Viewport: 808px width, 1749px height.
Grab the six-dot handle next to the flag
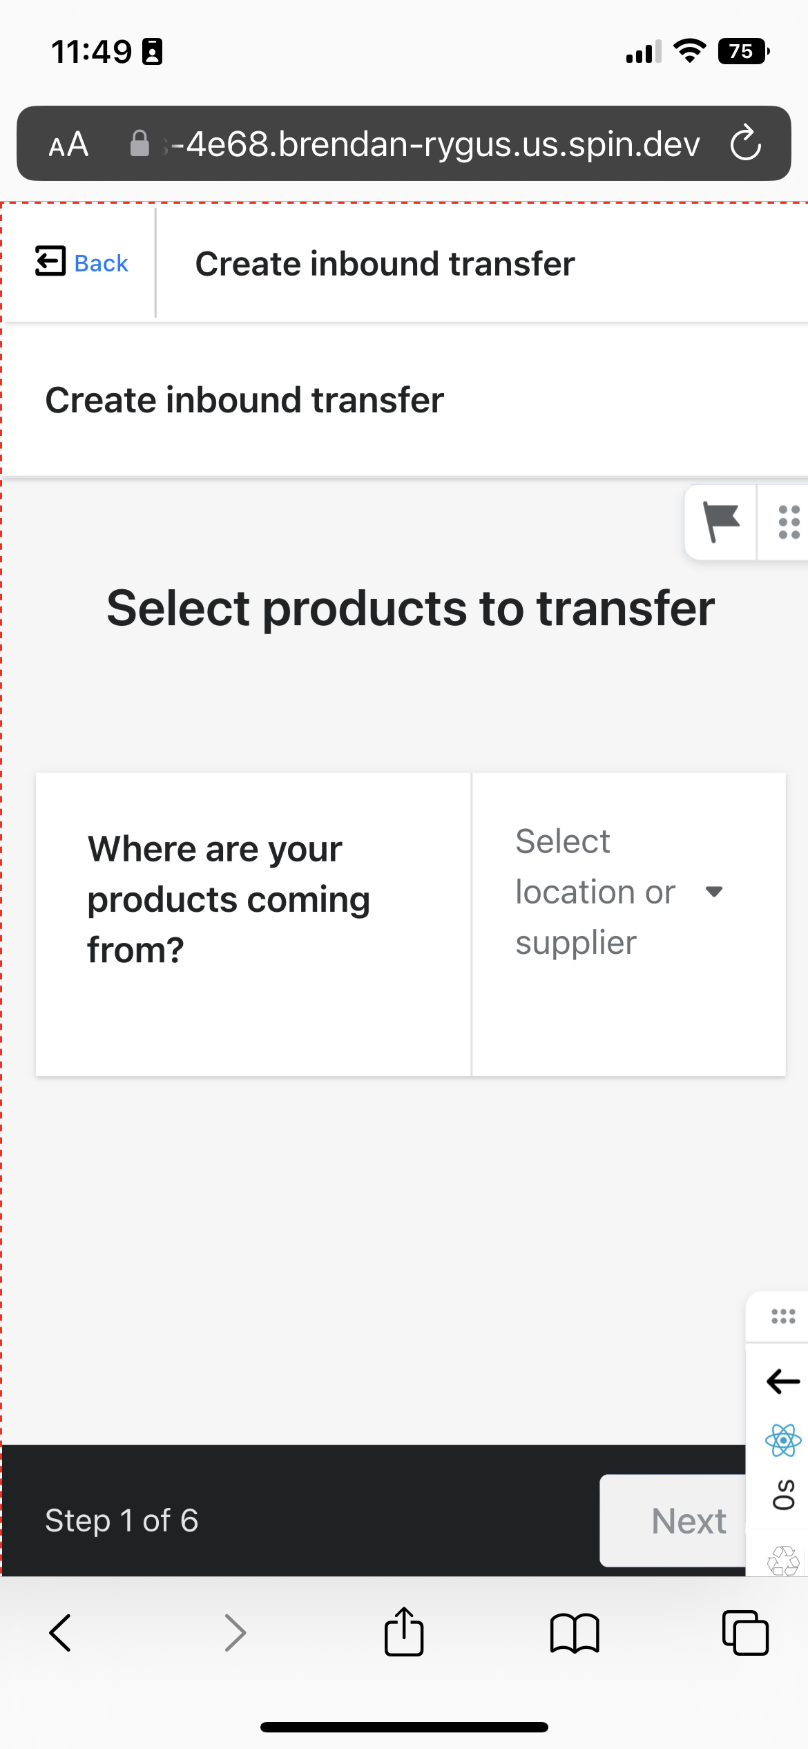tap(789, 522)
